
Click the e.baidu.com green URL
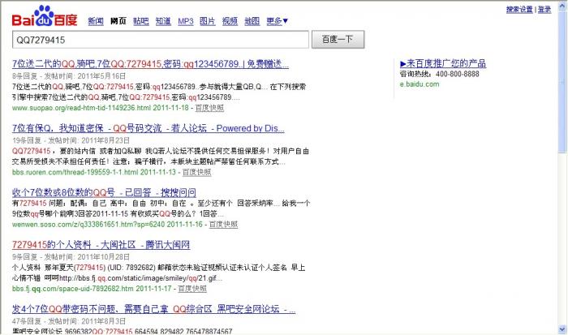tap(420, 84)
